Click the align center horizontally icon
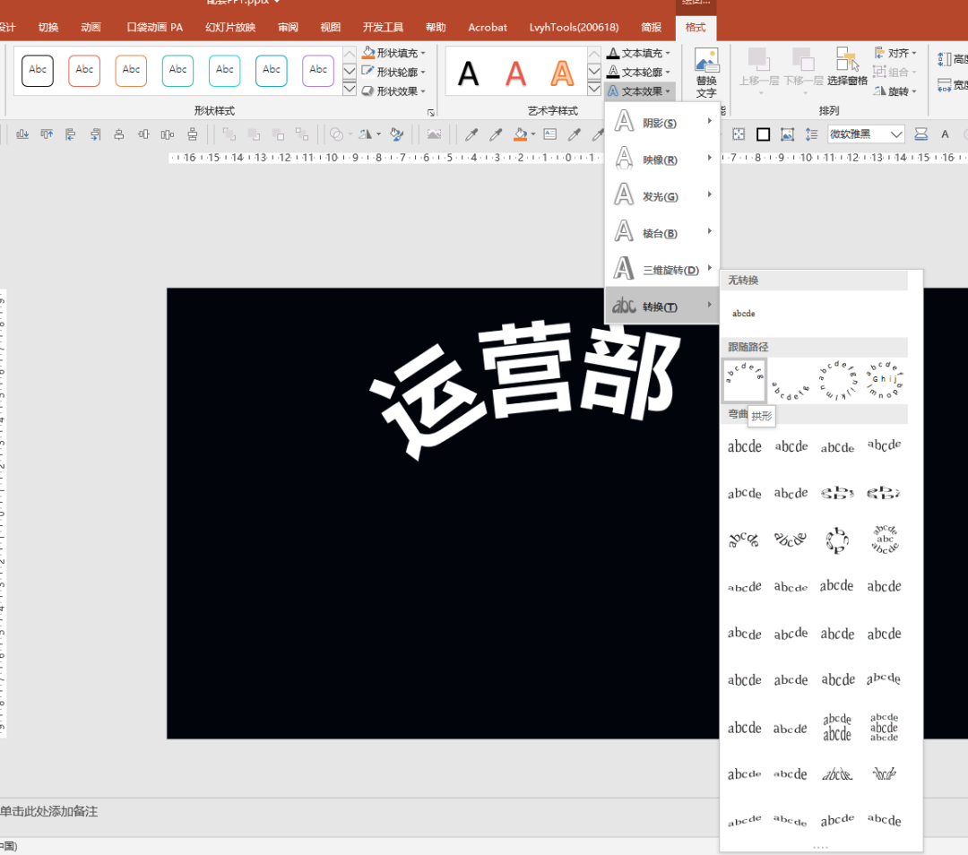 pyautogui.click(x=119, y=134)
